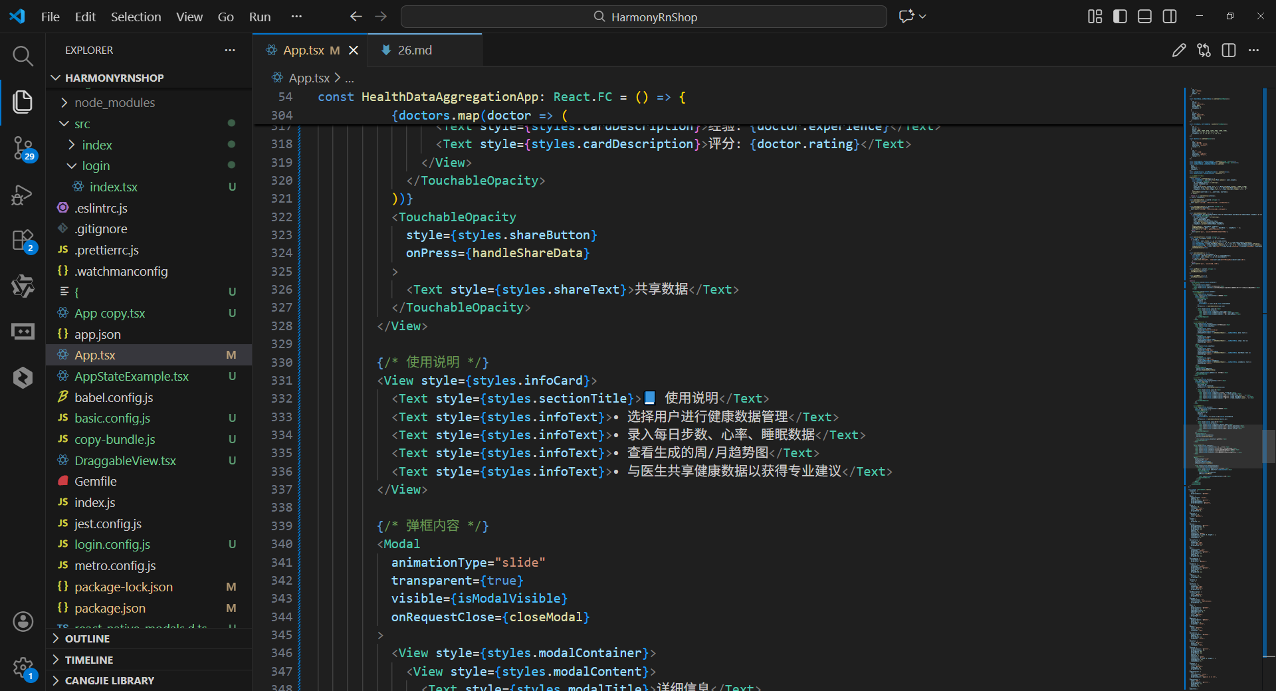Open AppStateExample.tsx file
Viewport: 1276px width, 691px height.
click(x=149, y=376)
